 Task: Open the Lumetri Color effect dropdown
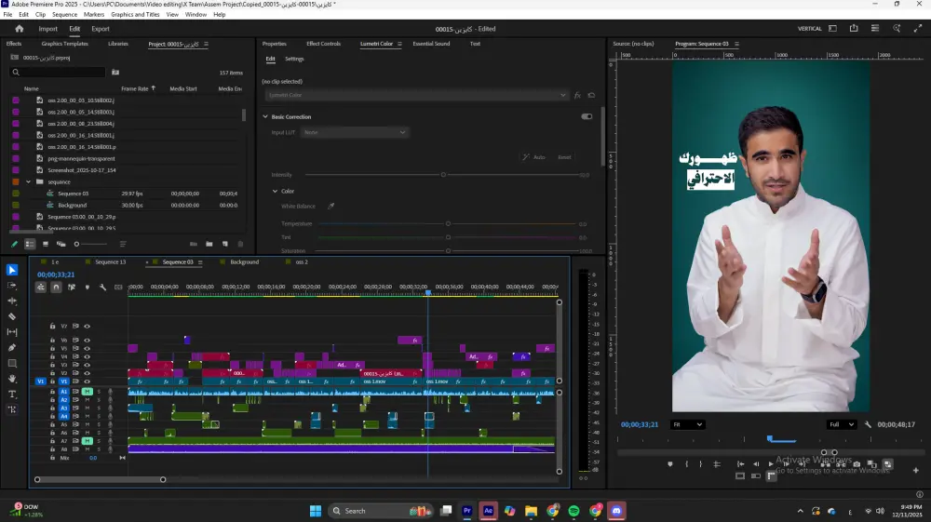coord(416,95)
